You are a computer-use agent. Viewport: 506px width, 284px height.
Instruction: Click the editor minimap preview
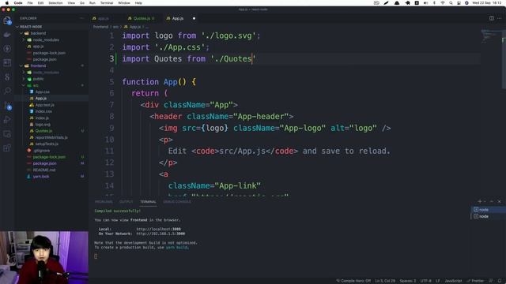coord(491,36)
